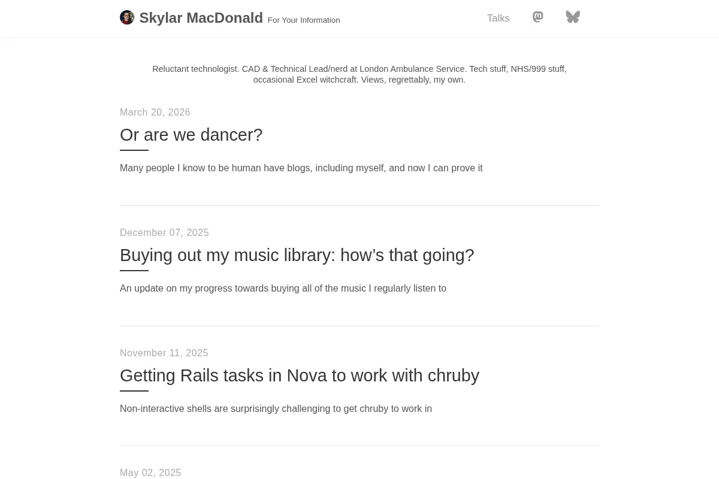The width and height of the screenshot is (719, 479).
Task: Click the underline beneath 'Buying out my music library'
Action: (x=134, y=271)
